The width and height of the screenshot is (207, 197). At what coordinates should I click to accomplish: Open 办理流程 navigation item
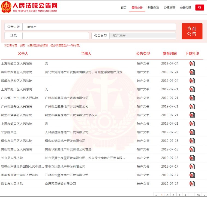pyautogui.click(x=169, y=8)
